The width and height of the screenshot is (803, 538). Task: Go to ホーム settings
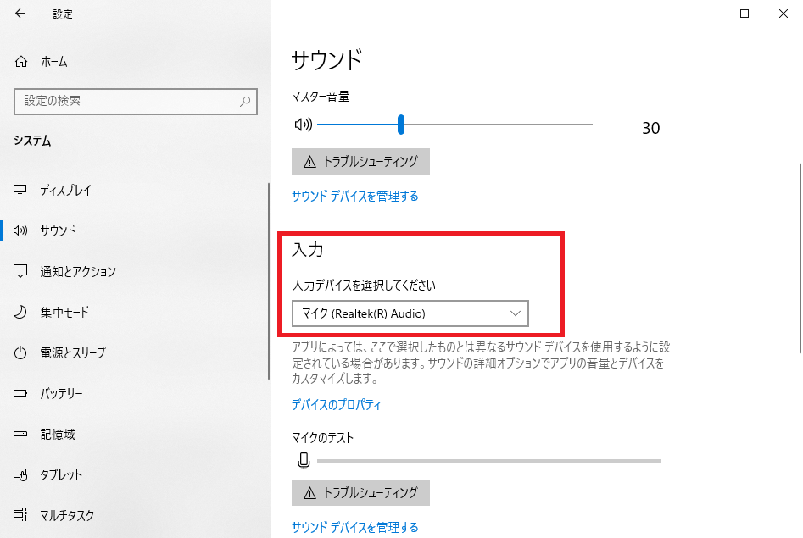[x=53, y=62]
